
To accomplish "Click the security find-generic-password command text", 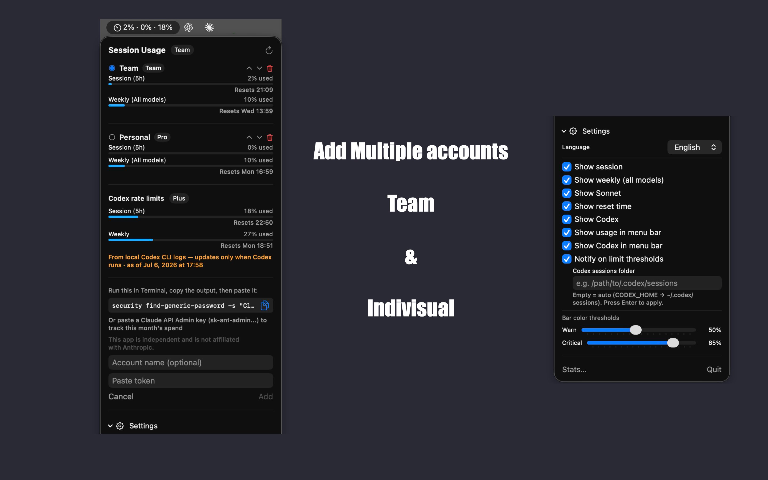I will coord(183,306).
